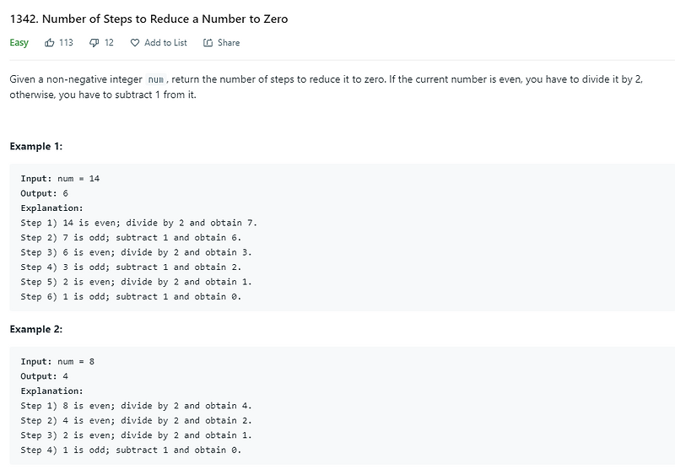Click the 'Input: num = 8' line
The image size is (675, 475).
tap(57, 362)
